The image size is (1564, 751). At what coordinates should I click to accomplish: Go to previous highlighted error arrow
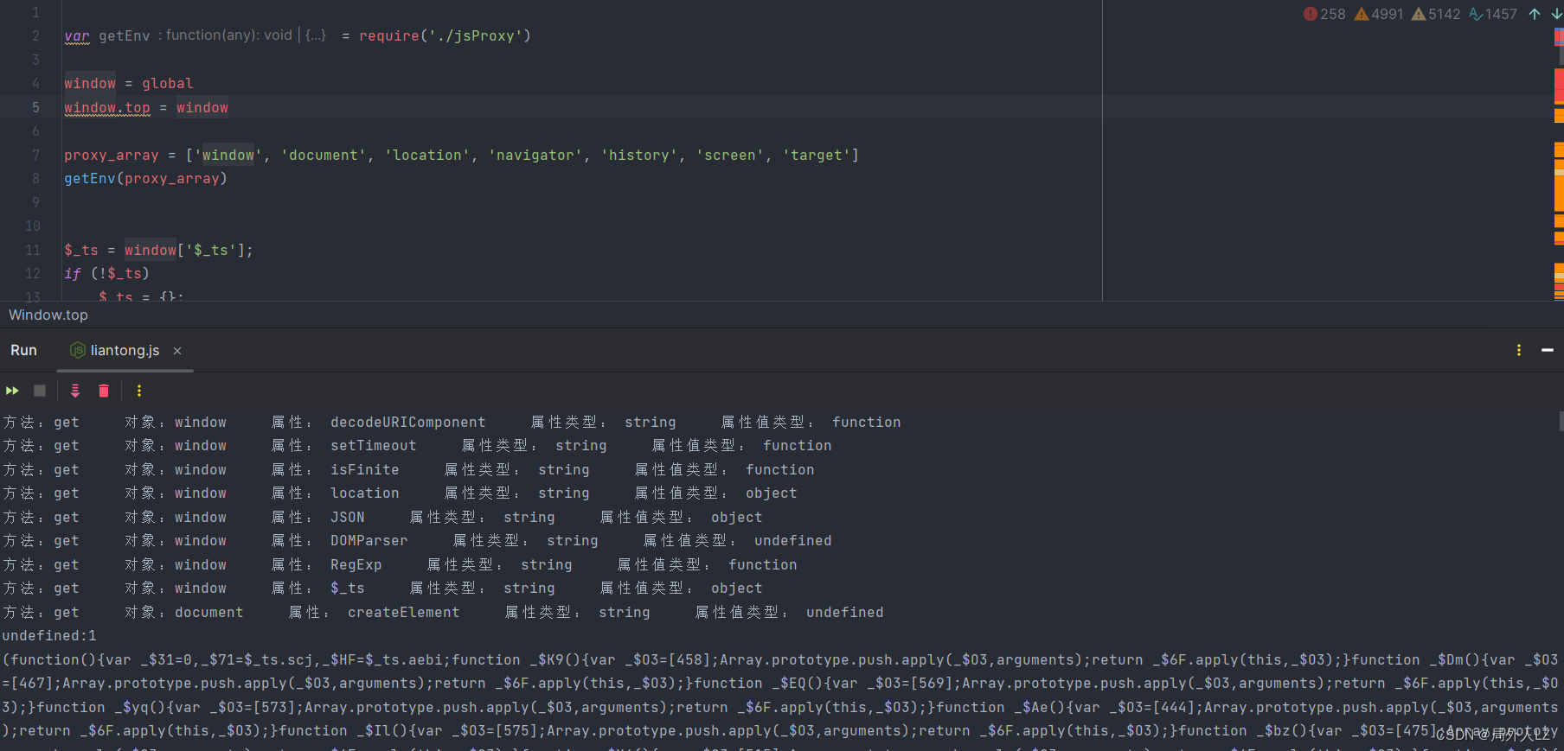coord(1535,14)
